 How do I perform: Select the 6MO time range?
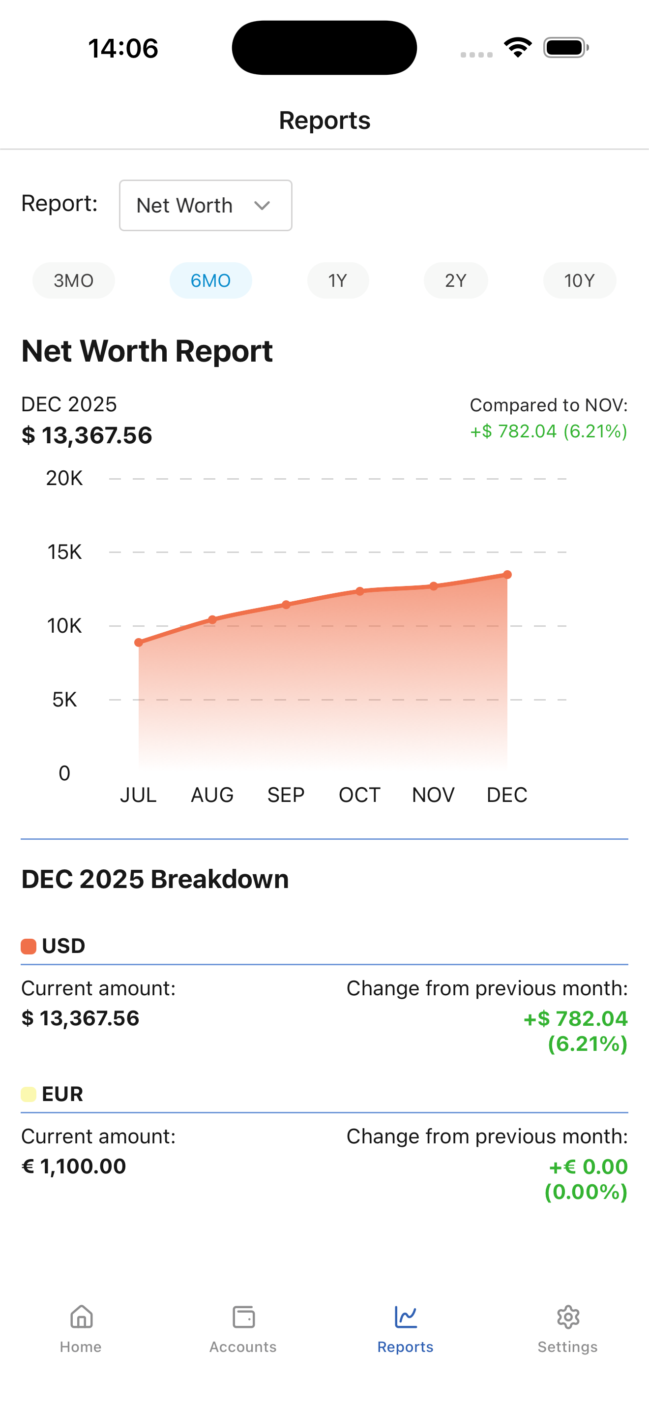[x=210, y=280]
